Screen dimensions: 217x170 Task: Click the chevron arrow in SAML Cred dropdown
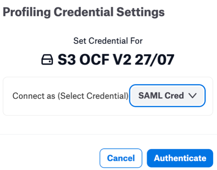(x=193, y=95)
